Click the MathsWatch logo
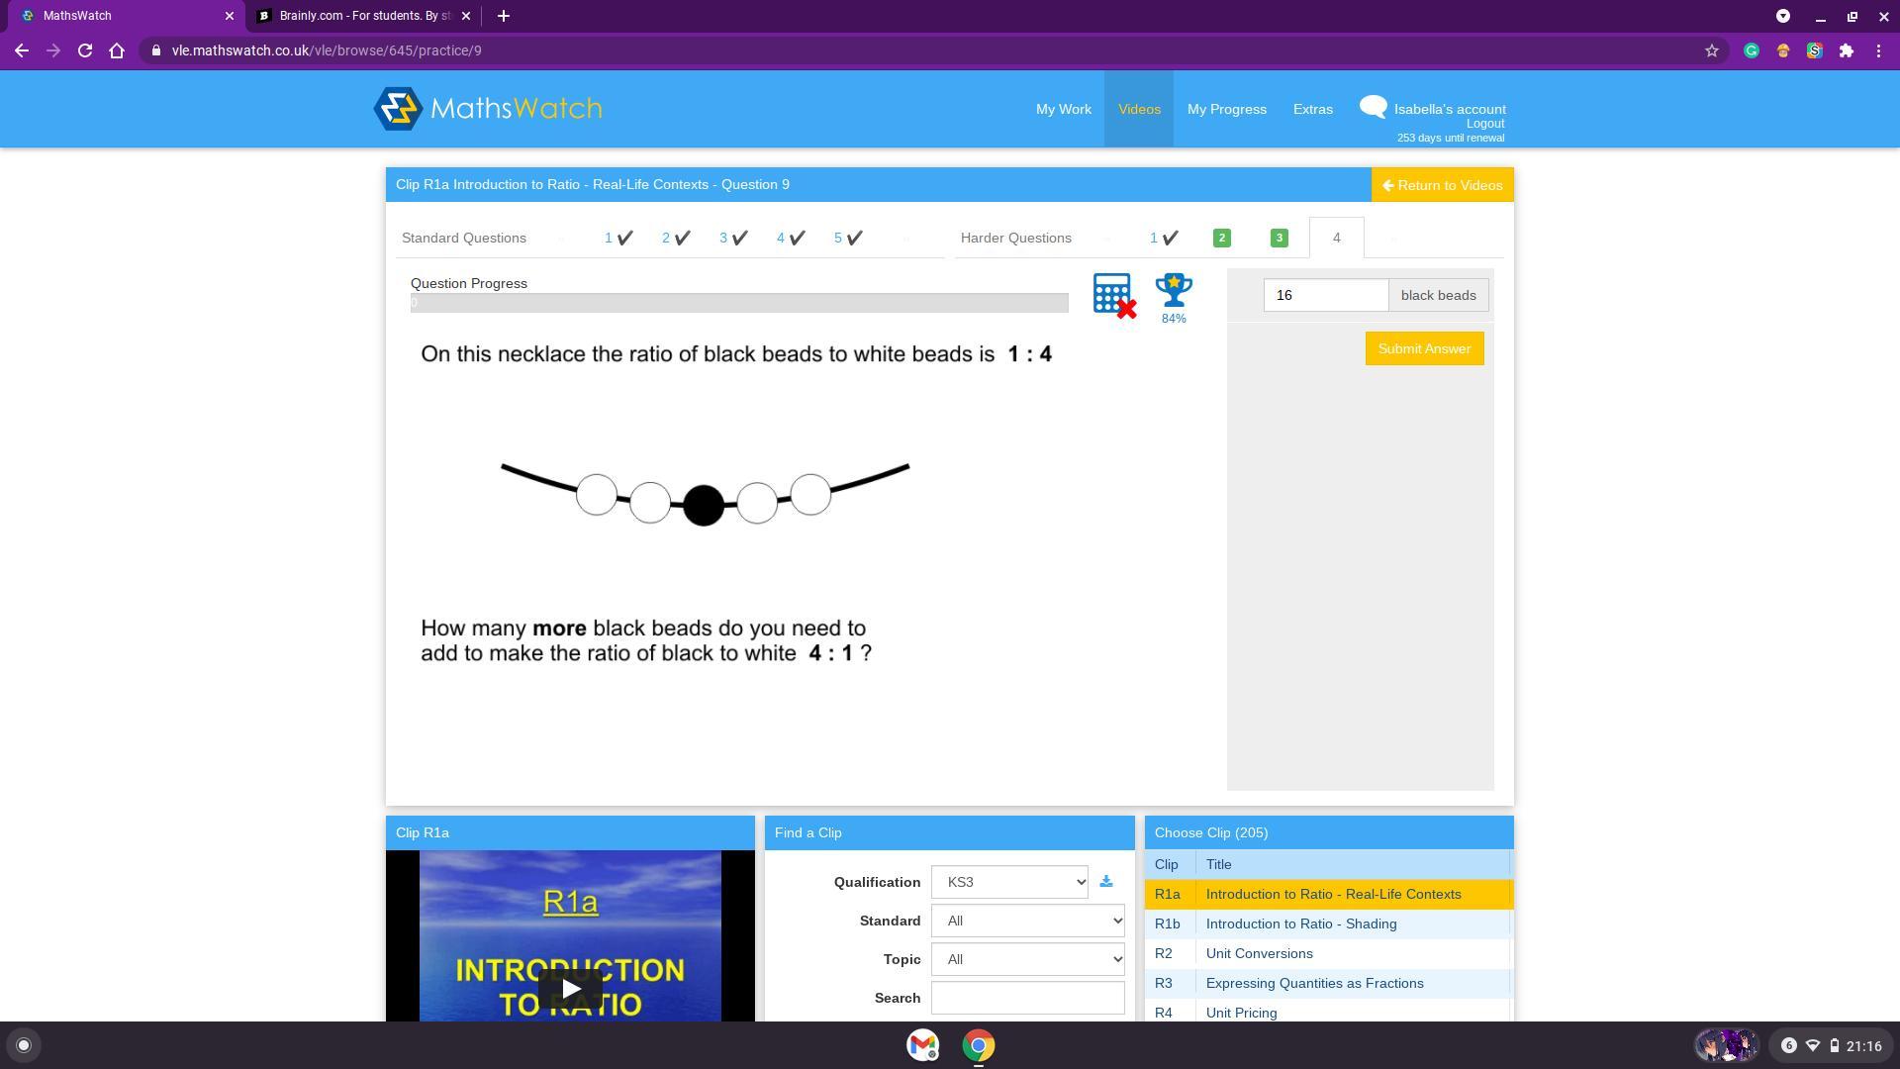Image resolution: width=1900 pixels, height=1069 pixels. coord(488,109)
